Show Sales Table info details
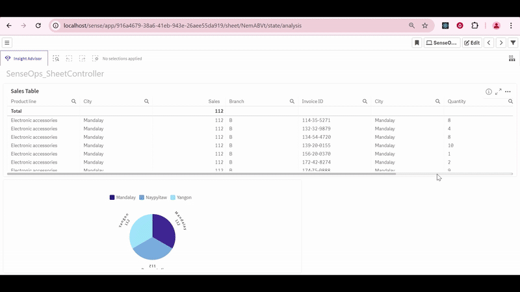Viewport: 520px width, 292px height. coord(489,91)
